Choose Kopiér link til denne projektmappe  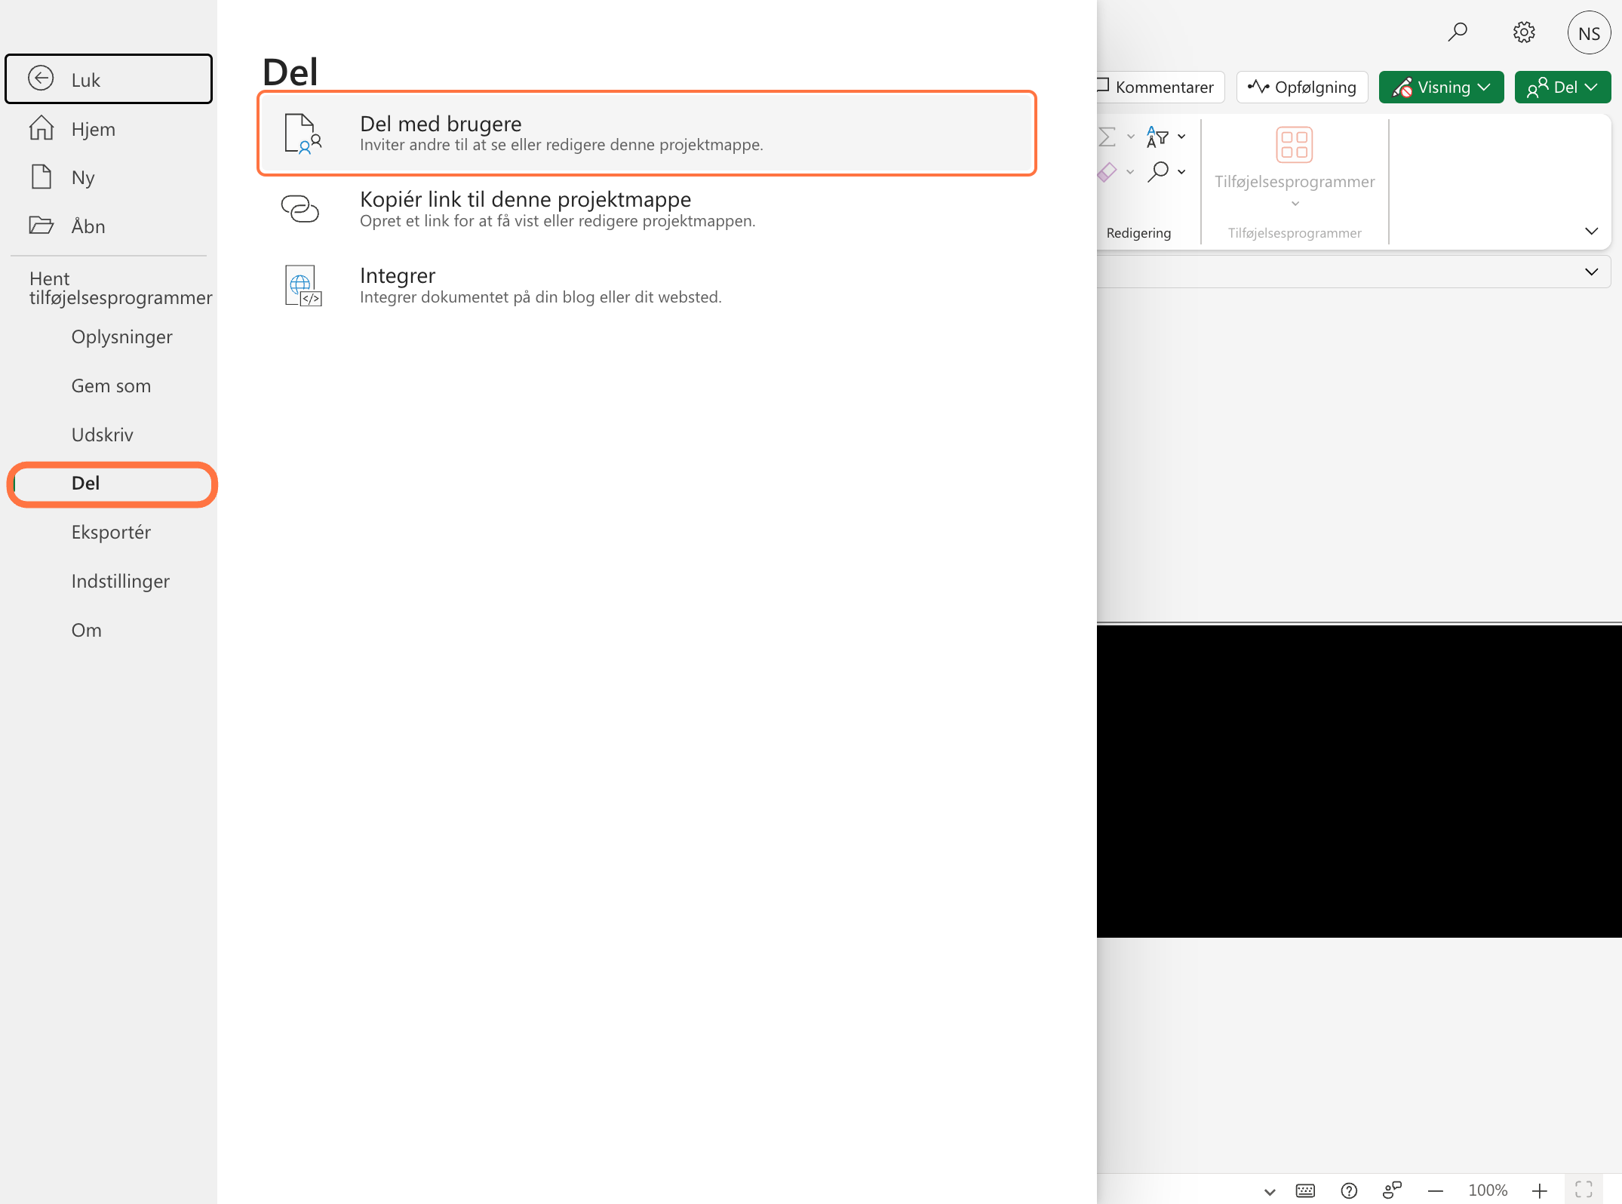pos(647,209)
